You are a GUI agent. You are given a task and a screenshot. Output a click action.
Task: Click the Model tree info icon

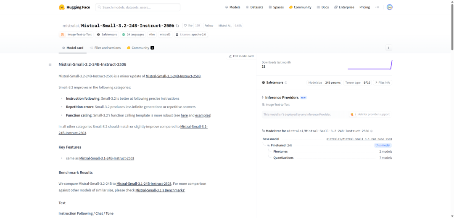[x=372, y=131]
